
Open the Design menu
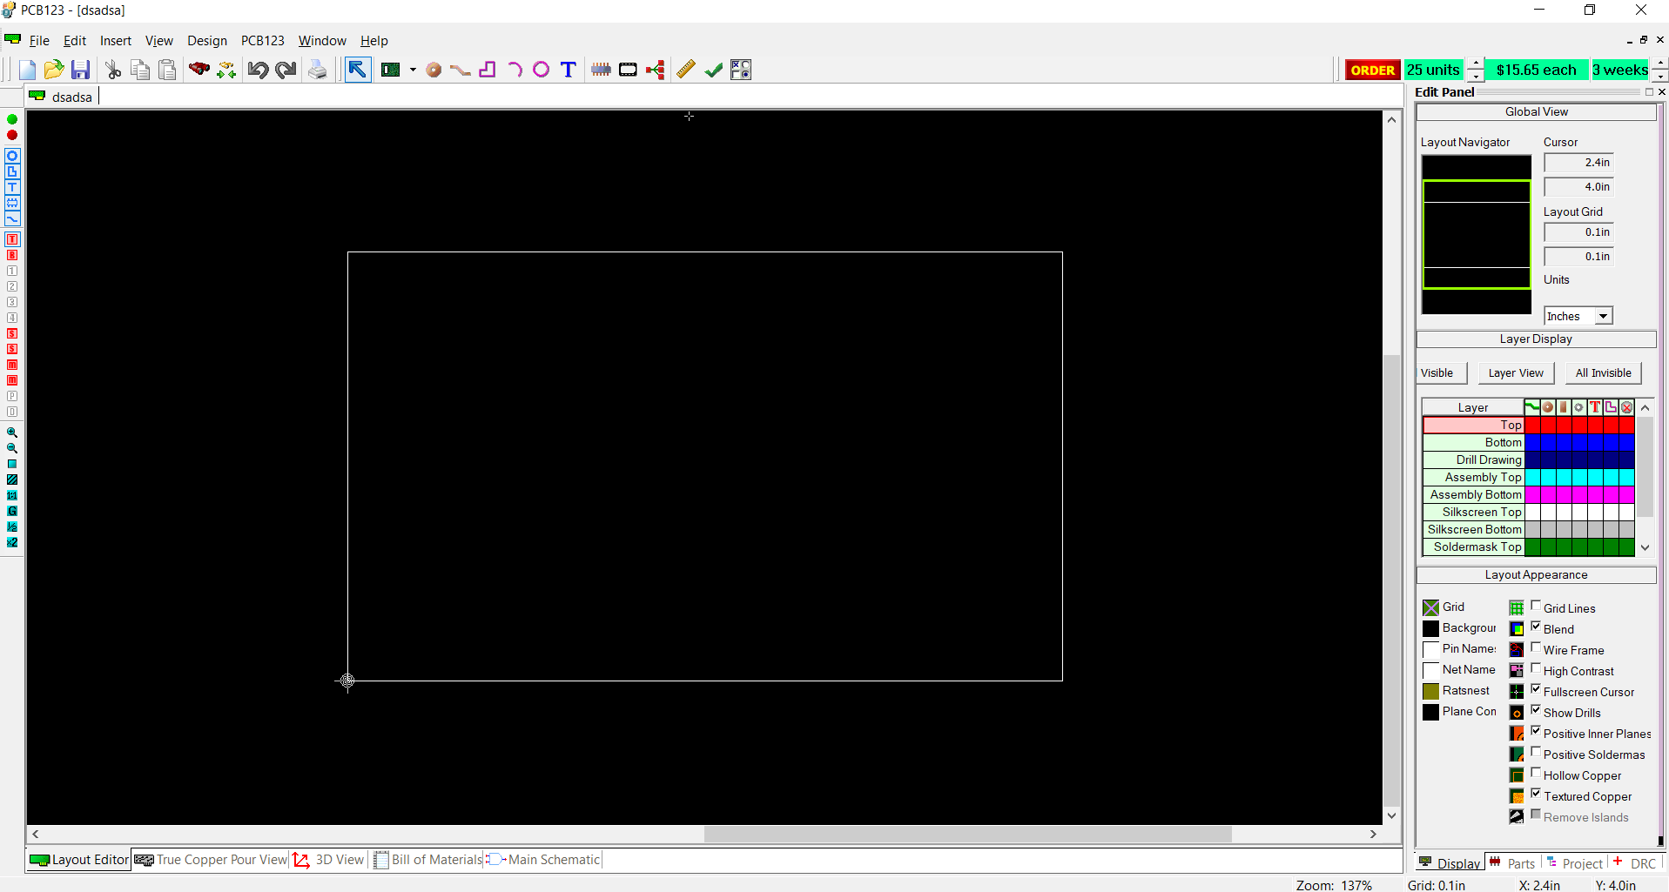pos(206,40)
